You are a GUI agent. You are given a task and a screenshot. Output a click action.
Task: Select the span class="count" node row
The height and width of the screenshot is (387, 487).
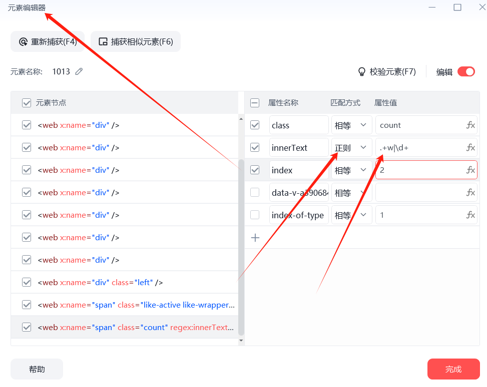click(x=125, y=327)
